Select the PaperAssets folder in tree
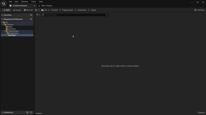This screenshot has width=206, height=115. tap(17, 31)
